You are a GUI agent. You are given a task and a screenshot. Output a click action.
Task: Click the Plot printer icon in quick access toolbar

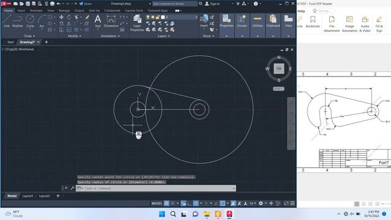(53, 4)
